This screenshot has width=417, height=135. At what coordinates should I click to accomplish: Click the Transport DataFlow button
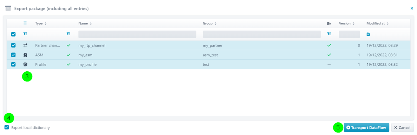[366, 128]
